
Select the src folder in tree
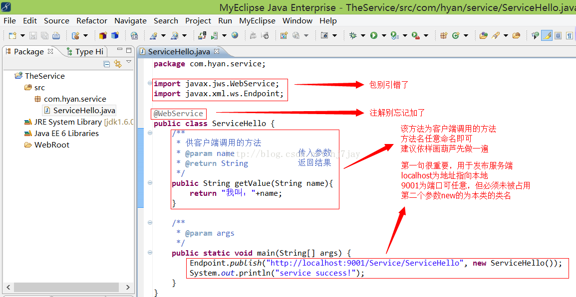tap(34, 87)
